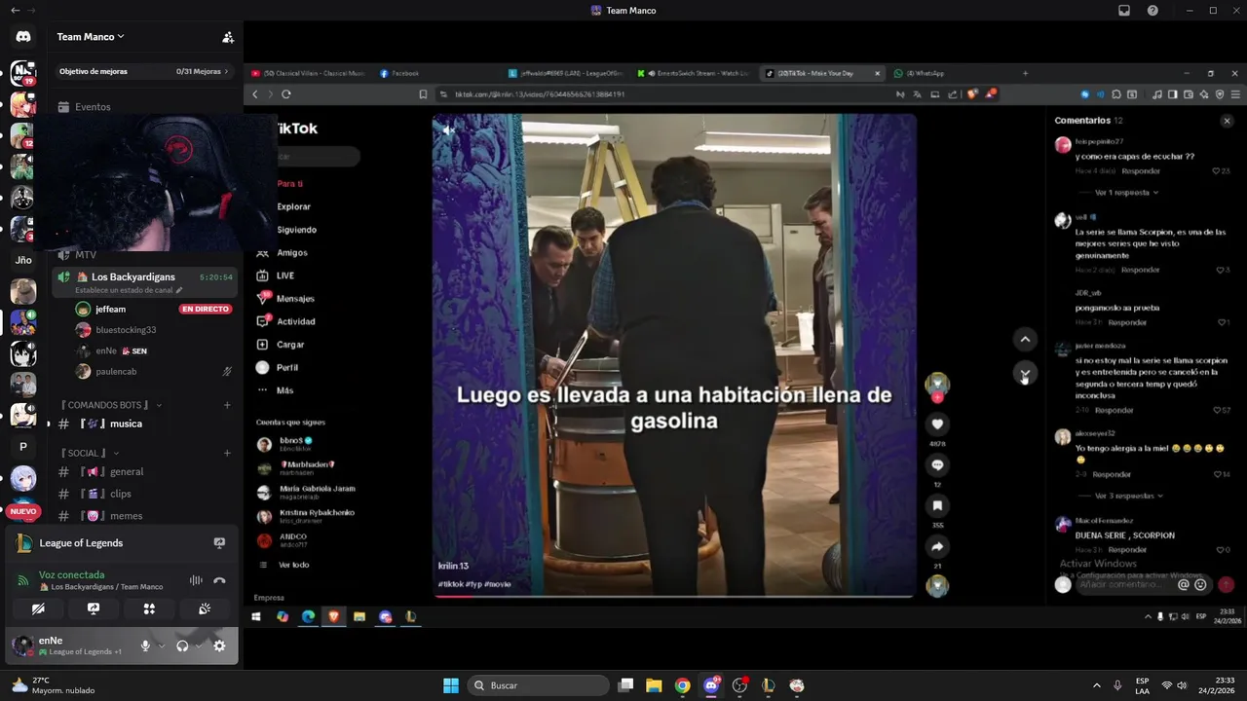1247x701 pixels.
Task: Close the Comentarios panel
Action: [1227, 121]
